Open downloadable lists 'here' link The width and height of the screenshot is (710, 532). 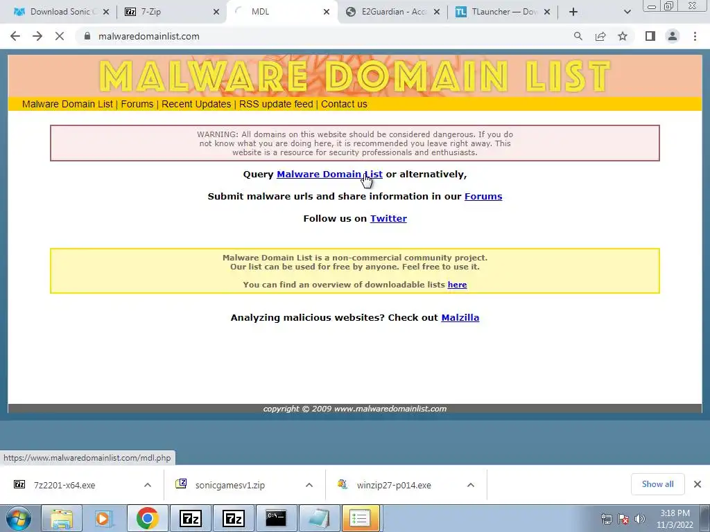458,285
